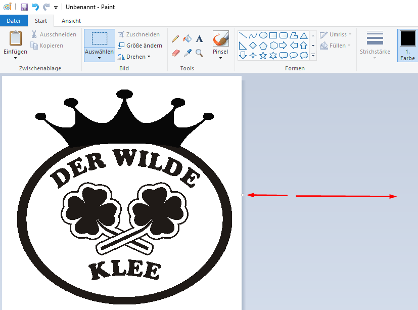Screen dimensions: 418x310
Task: Select the Pencil tool
Action: (175, 38)
